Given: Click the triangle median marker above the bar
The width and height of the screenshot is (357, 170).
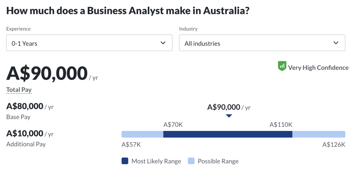Looking at the screenshot, I should pos(229,116).
